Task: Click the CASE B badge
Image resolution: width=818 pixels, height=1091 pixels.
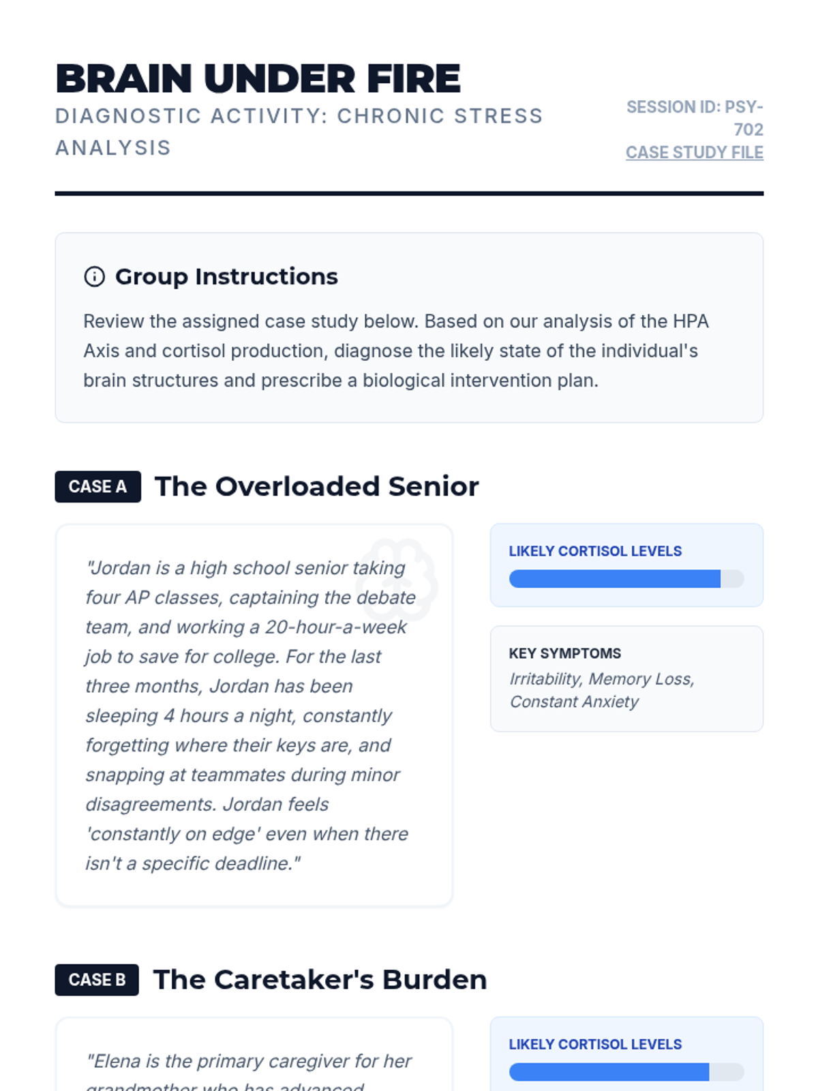Action: 97,980
